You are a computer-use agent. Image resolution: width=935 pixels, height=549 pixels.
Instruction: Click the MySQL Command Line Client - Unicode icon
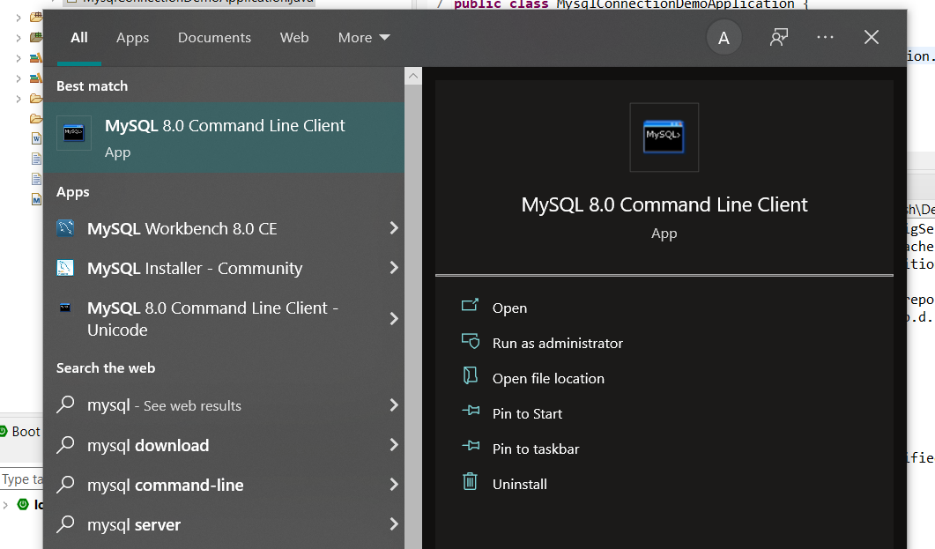pos(65,308)
